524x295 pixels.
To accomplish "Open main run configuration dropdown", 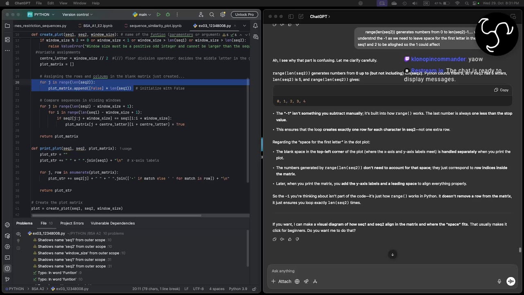I will click(x=142, y=14).
